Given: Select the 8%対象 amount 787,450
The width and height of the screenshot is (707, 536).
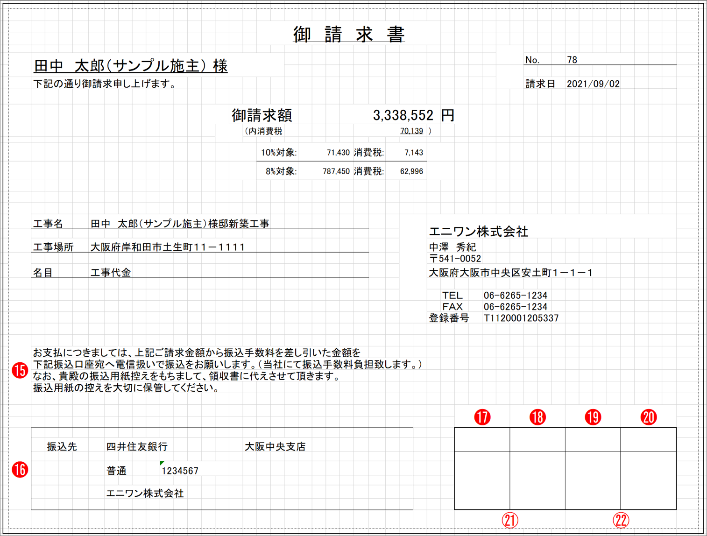Looking at the screenshot, I should coord(336,171).
